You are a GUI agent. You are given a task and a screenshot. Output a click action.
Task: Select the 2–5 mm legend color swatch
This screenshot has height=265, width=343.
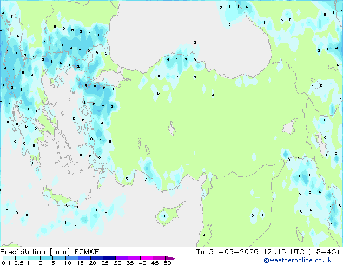coord(47,258)
